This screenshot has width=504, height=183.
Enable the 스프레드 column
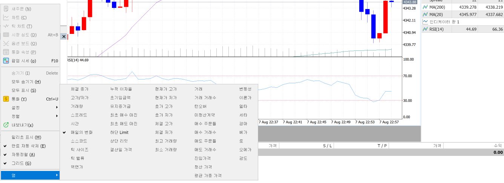78,115
